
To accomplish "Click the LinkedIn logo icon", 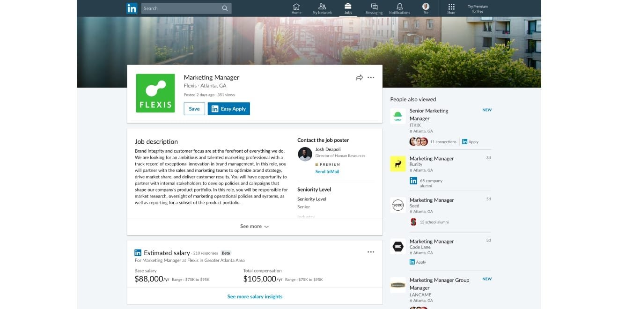I will pos(132,8).
